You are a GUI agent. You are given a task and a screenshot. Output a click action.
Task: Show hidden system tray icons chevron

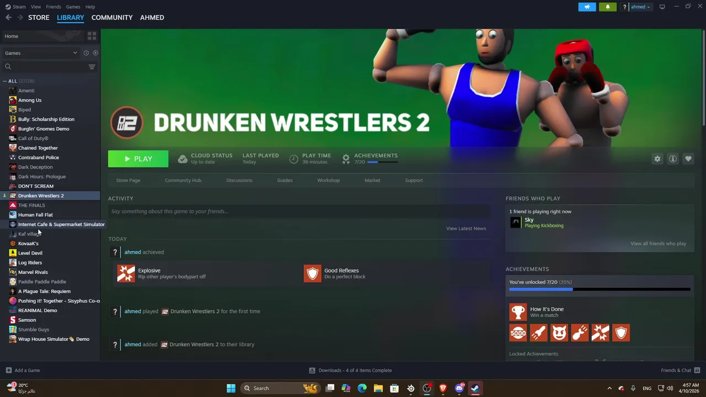[x=609, y=388]
